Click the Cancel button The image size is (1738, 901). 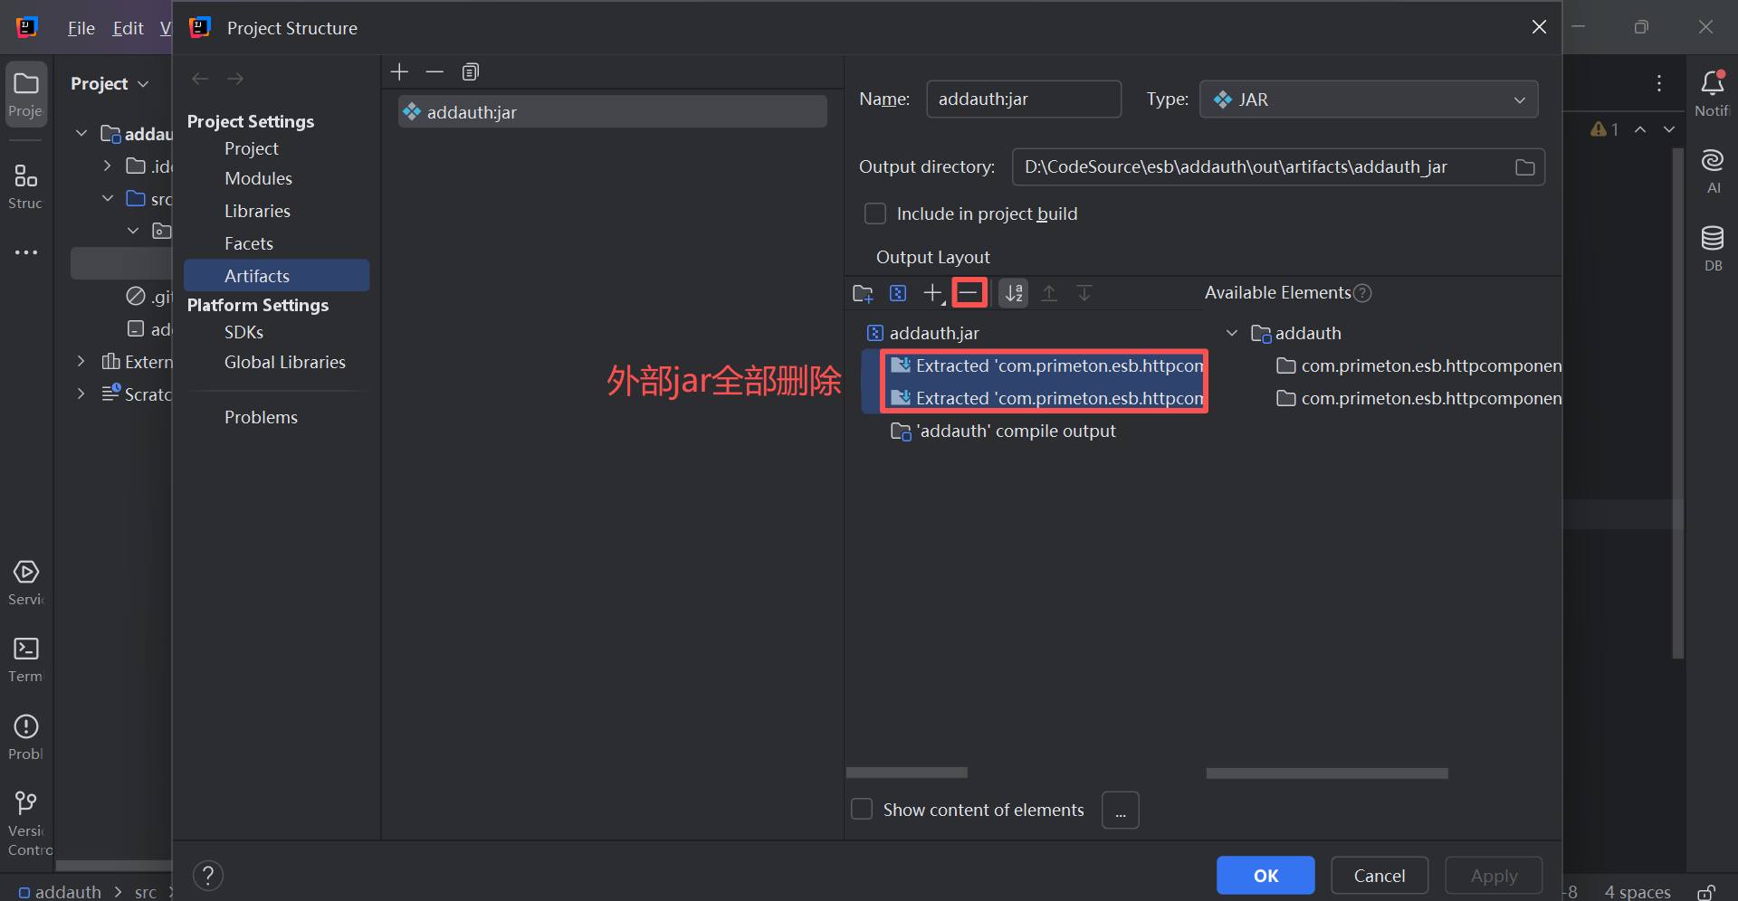pyautogui.click(x=1379, y=875)
